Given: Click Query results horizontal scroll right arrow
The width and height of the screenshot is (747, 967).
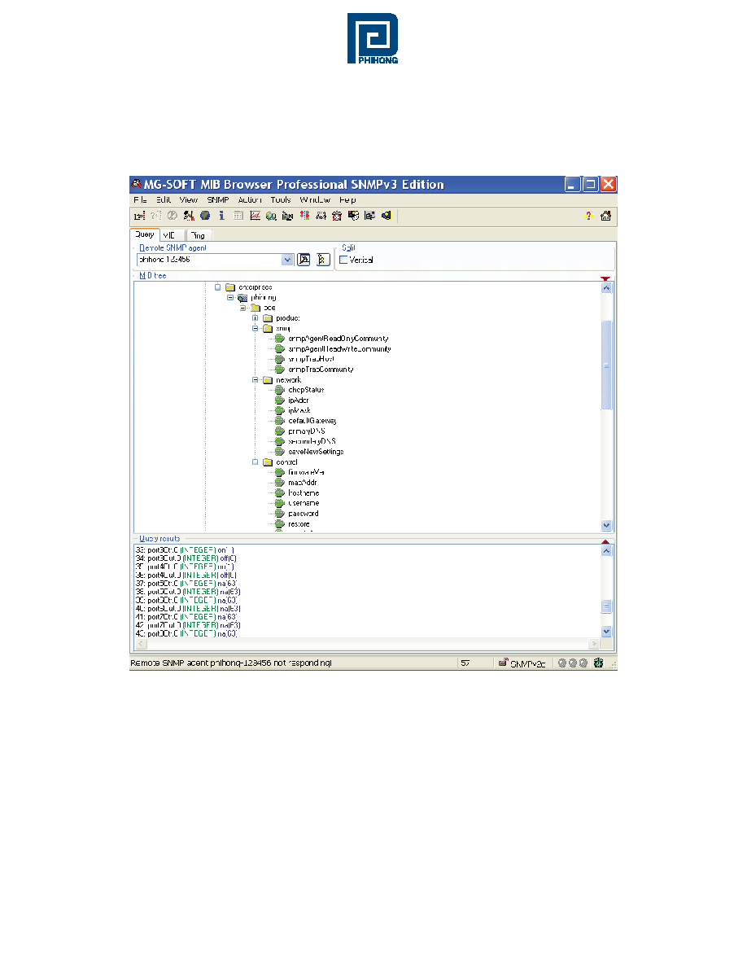Looking at the screenshot, I should (594, 644).
